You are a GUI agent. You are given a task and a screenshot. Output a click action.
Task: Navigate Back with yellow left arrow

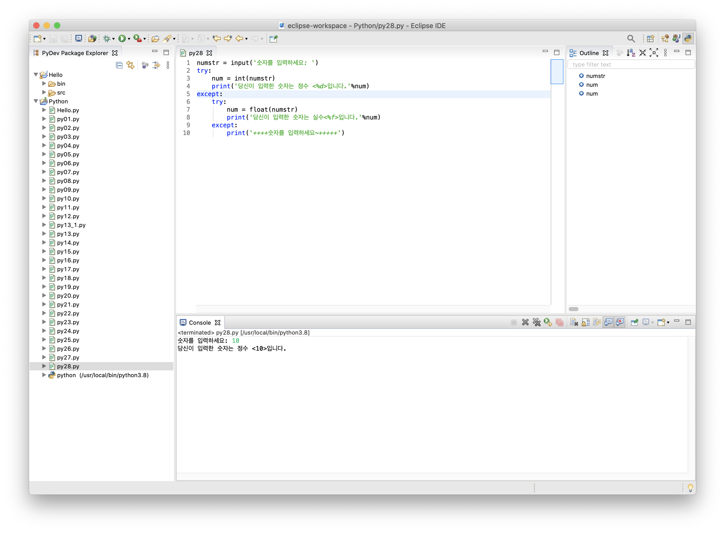pyautogui.click(x=239, y=39)
